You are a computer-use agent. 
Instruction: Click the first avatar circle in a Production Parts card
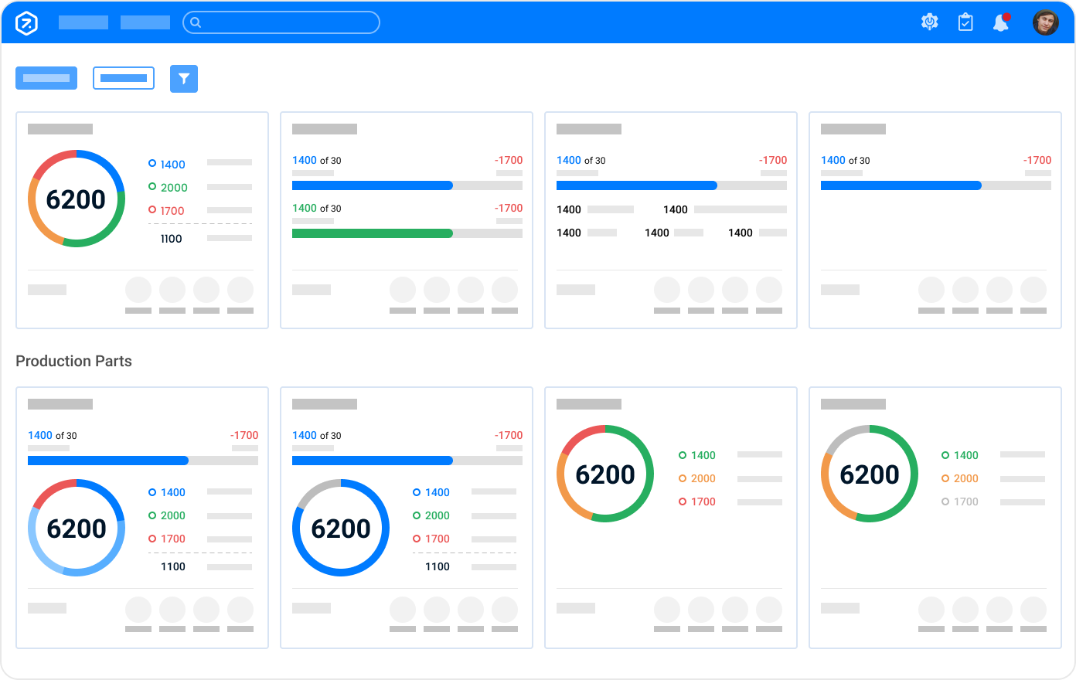click(x=138, y=610)
